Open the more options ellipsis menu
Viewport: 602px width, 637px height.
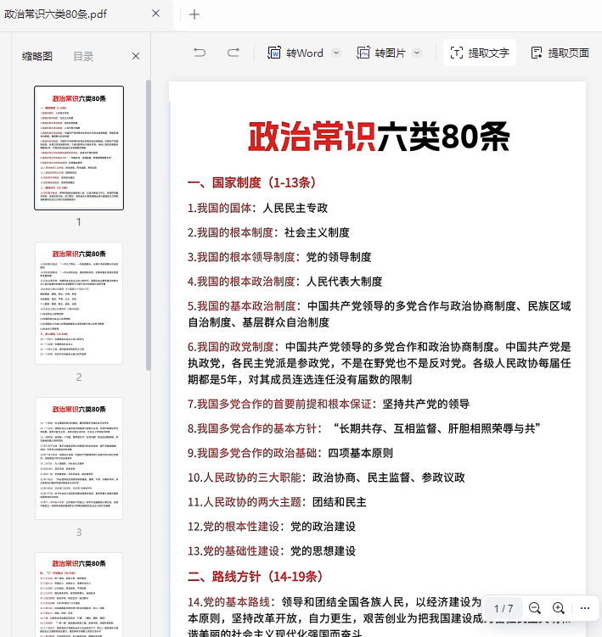(584, 608)
